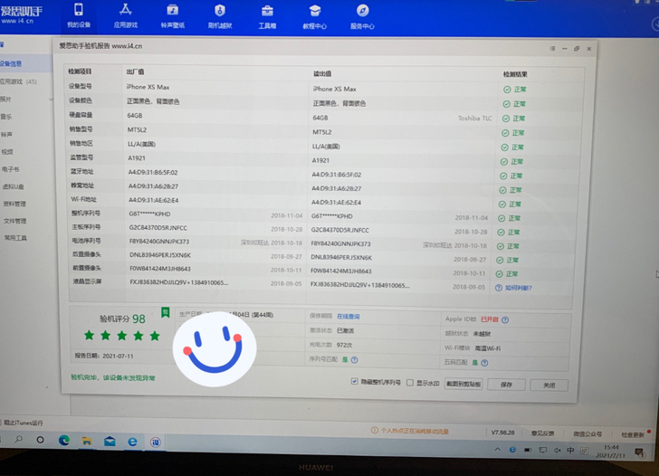Image resolution: width=659 pixels, height=476 pixels.
Task: Toggle the 隐藏整机序列号 checkbox
Action: click(354, 382)
